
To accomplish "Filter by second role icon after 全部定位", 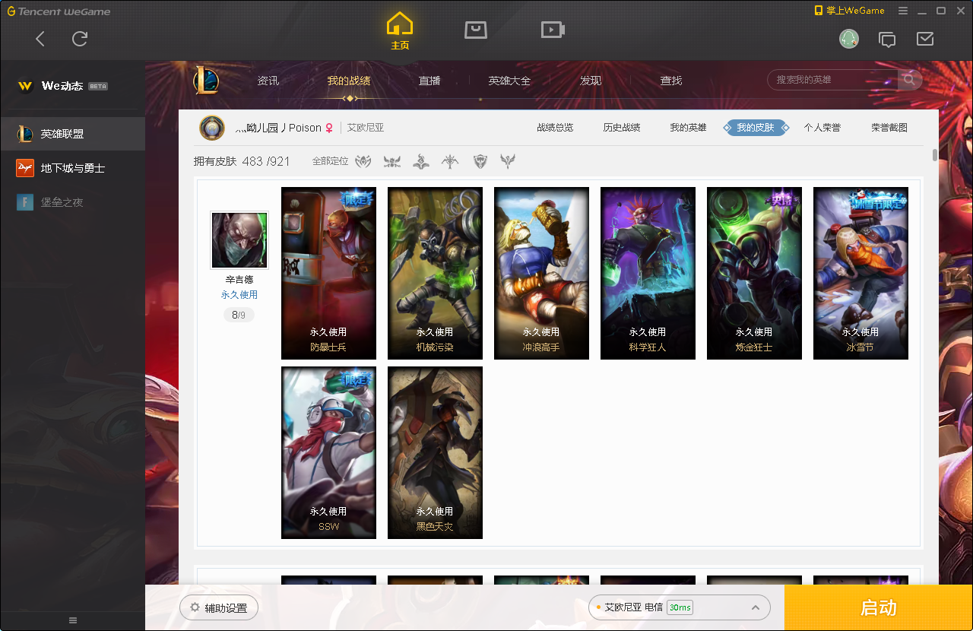I will pos(392,161).
